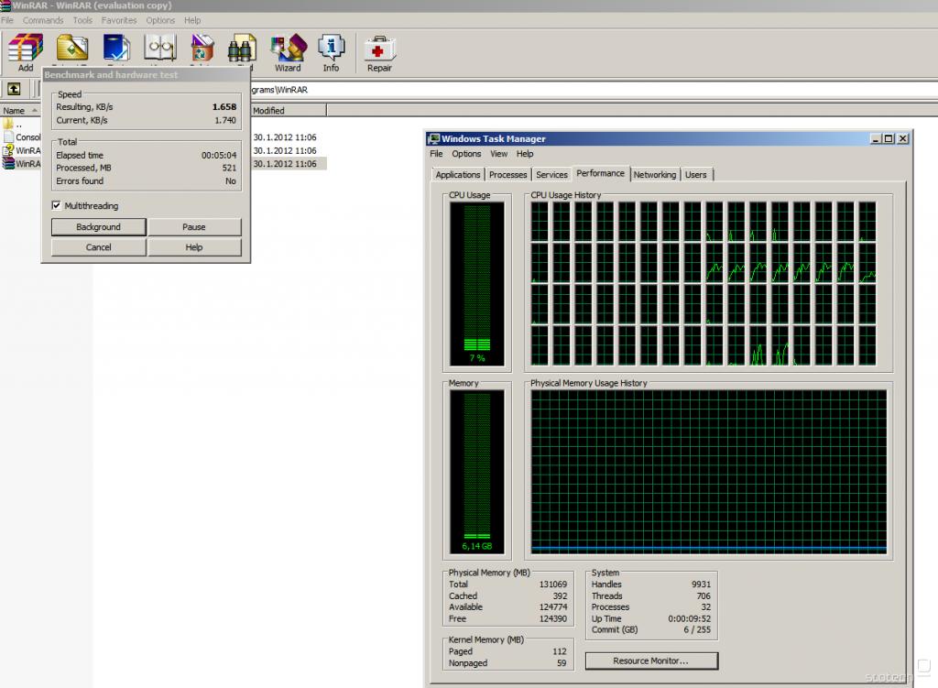Click the Up Time value 0:00:09:52
Viewport: 938px width, 688px height.
point(689,618)
